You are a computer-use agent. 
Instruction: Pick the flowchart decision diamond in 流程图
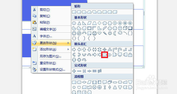tap(84, 82)
